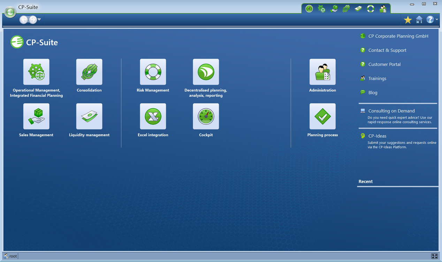Expand the navigation history dropdown arrow
The width and height of the screenshot is (442, 262).
coord(39,20)
